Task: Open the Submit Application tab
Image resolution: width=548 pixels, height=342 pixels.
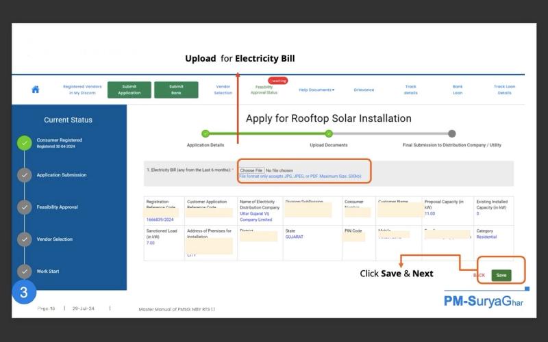Action: click(129, 90)
